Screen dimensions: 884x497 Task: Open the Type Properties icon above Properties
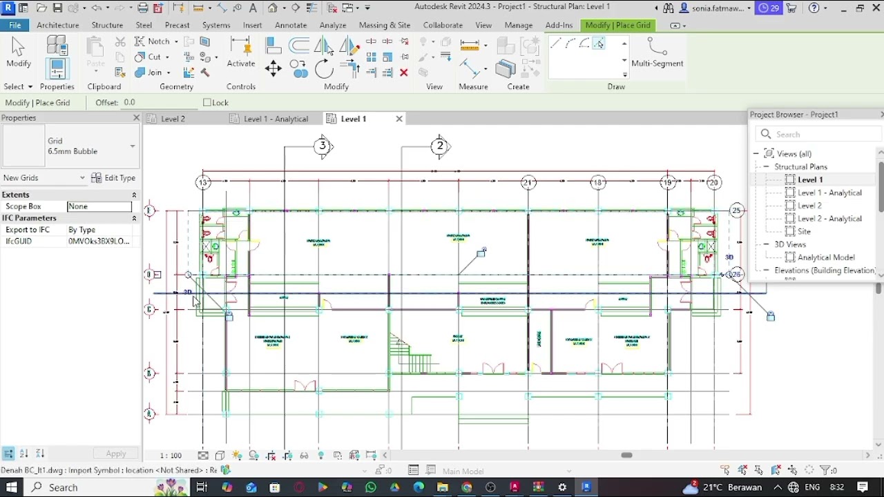click(x=57, y=45)
